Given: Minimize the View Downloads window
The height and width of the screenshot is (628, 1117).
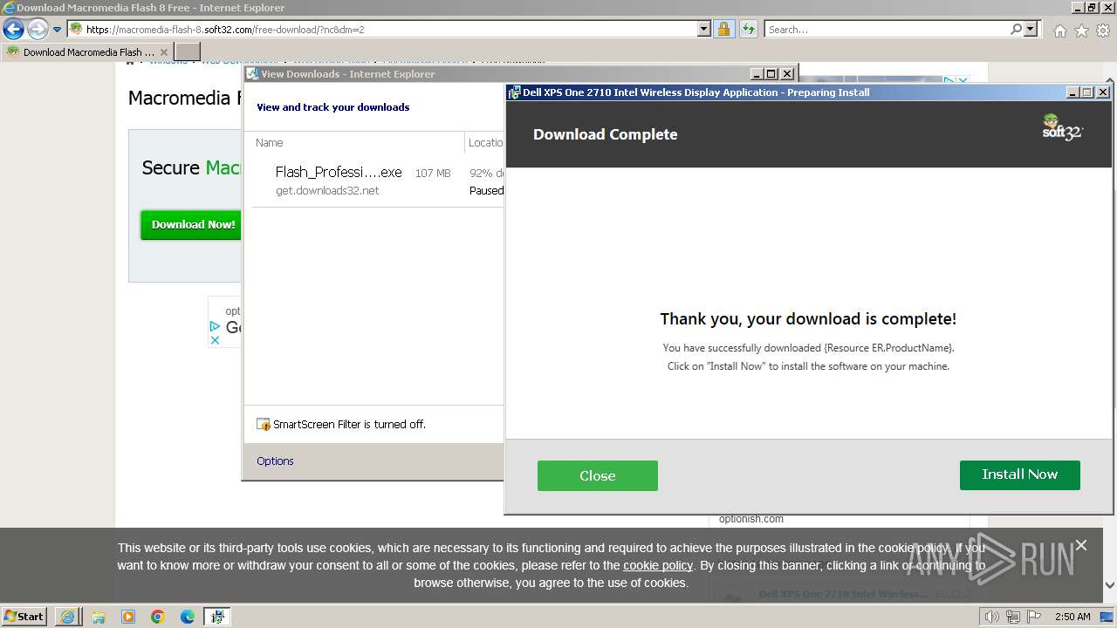Looking at the screenshot, I should tap(757, 74).
